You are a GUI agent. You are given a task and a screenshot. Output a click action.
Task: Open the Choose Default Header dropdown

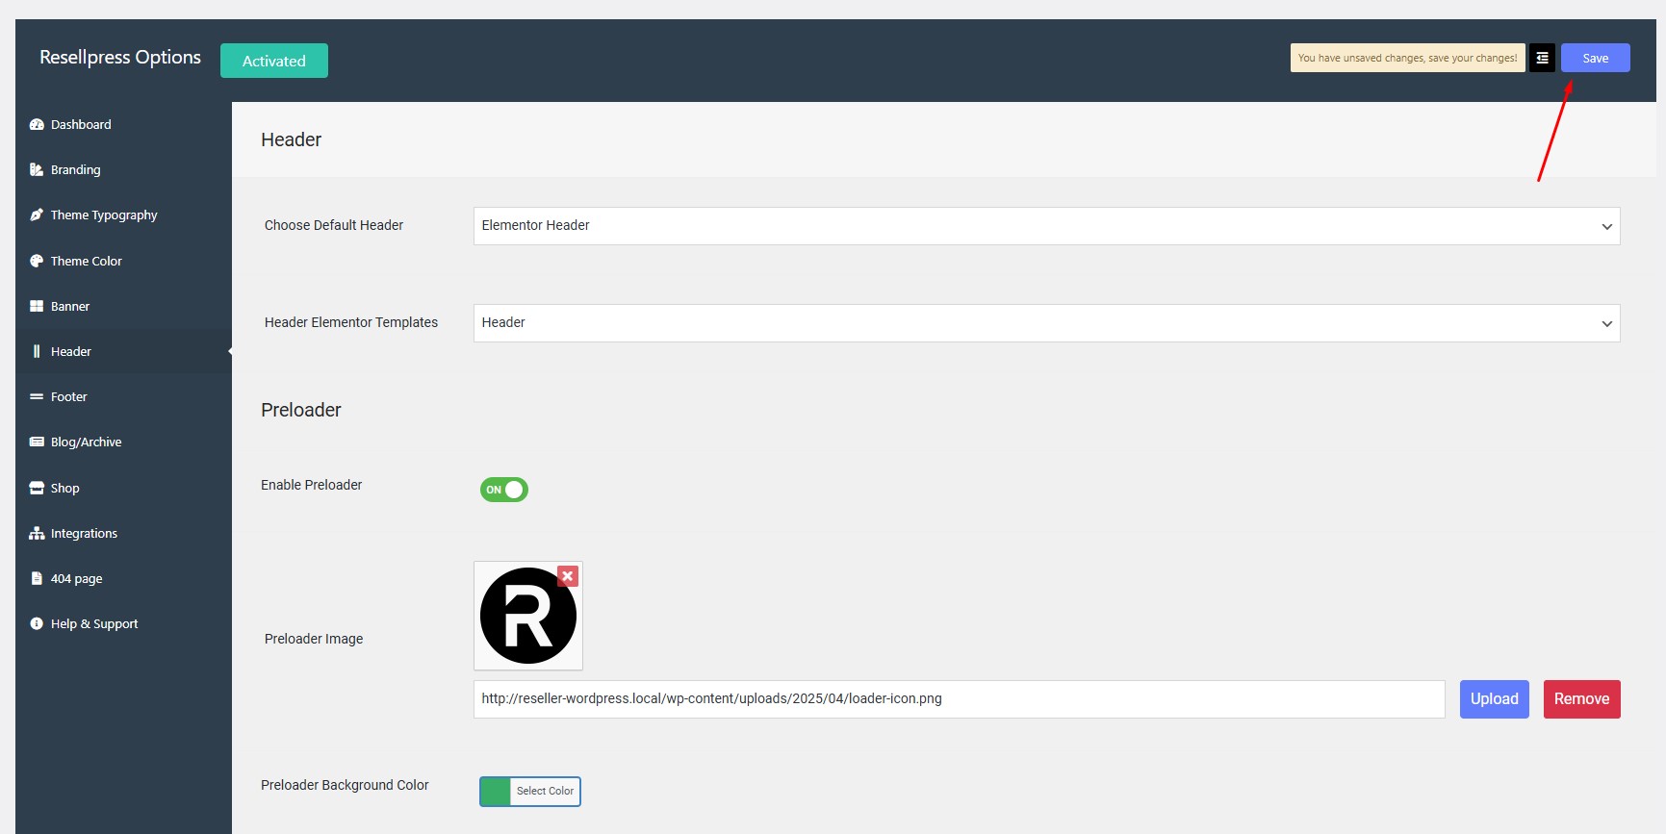click(1046, 226)
